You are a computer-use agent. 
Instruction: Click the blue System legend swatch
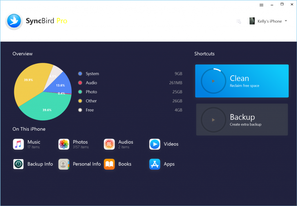(x=80, y=74)
